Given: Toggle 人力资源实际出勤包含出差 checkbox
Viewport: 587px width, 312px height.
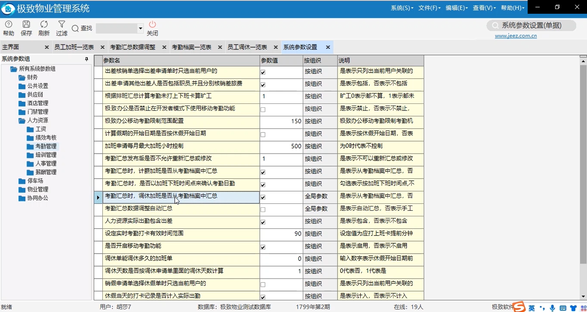Looking at the screenshot, I should 263,222.
